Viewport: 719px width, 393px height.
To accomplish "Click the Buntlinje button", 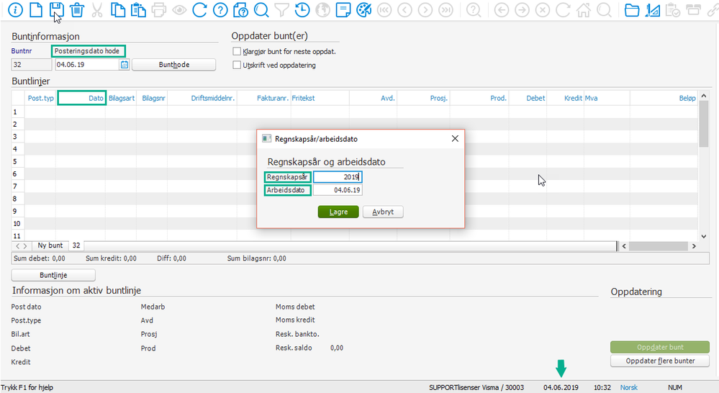I will click(x=53, y=275).
